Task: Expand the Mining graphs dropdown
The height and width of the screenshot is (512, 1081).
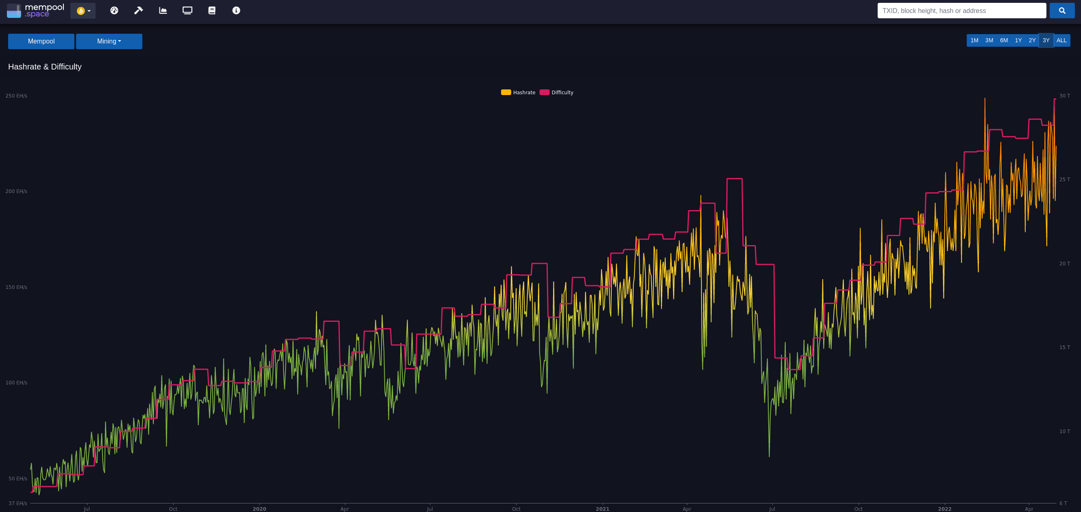Action: coord(109,41)
